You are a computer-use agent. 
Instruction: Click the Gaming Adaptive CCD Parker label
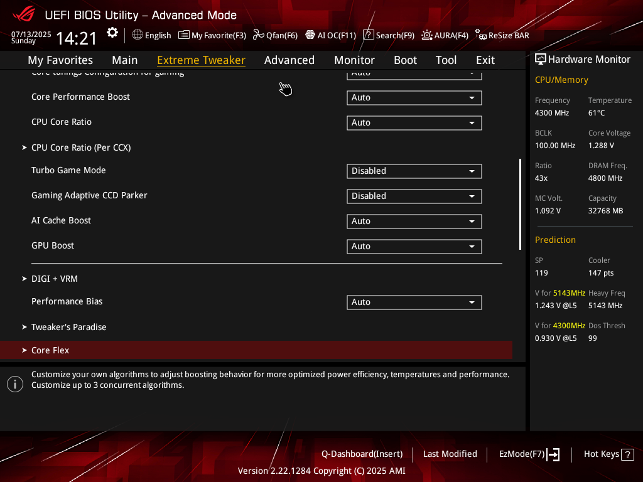(89, 196)
